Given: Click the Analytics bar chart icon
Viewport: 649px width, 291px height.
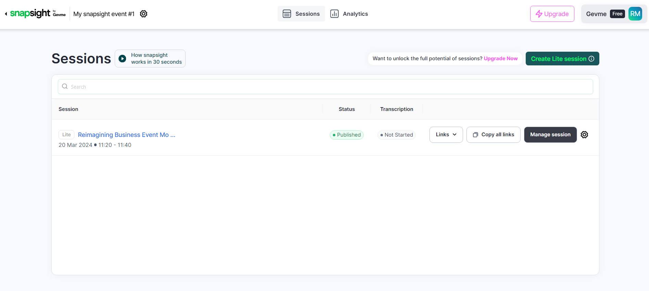Looking at the screenshot, I should click(x=334, y=14).
